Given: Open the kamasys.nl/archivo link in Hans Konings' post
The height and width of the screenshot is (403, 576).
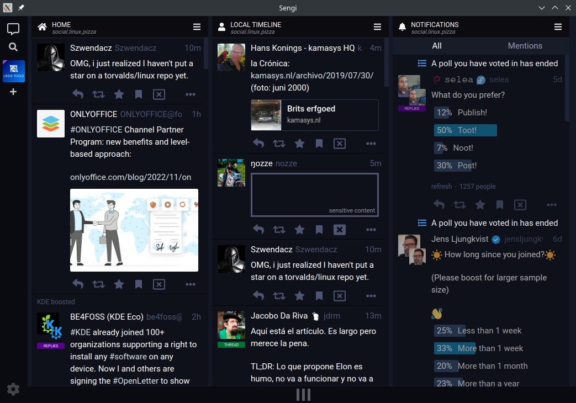Looking at the screenshot, I should point(312,75).
